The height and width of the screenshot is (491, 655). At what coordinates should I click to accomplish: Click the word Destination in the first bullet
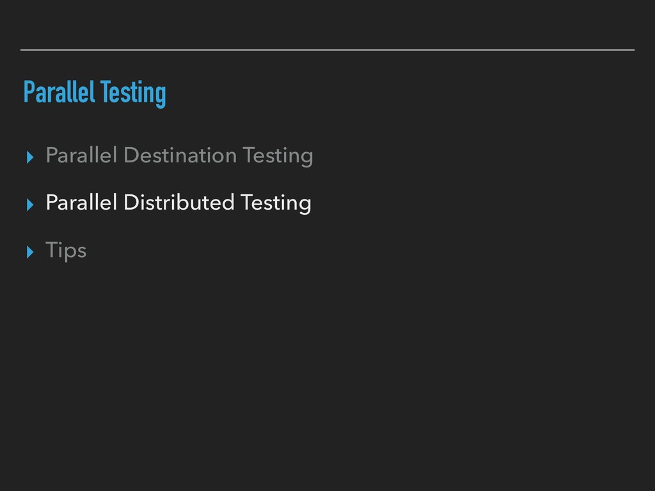click(180, 155)
